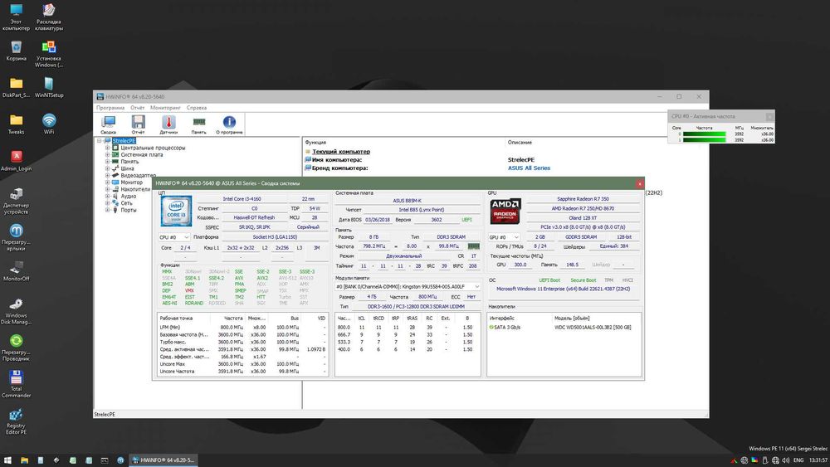
Task: Expand the Аудио tree node
Action: tap(107, 196)
